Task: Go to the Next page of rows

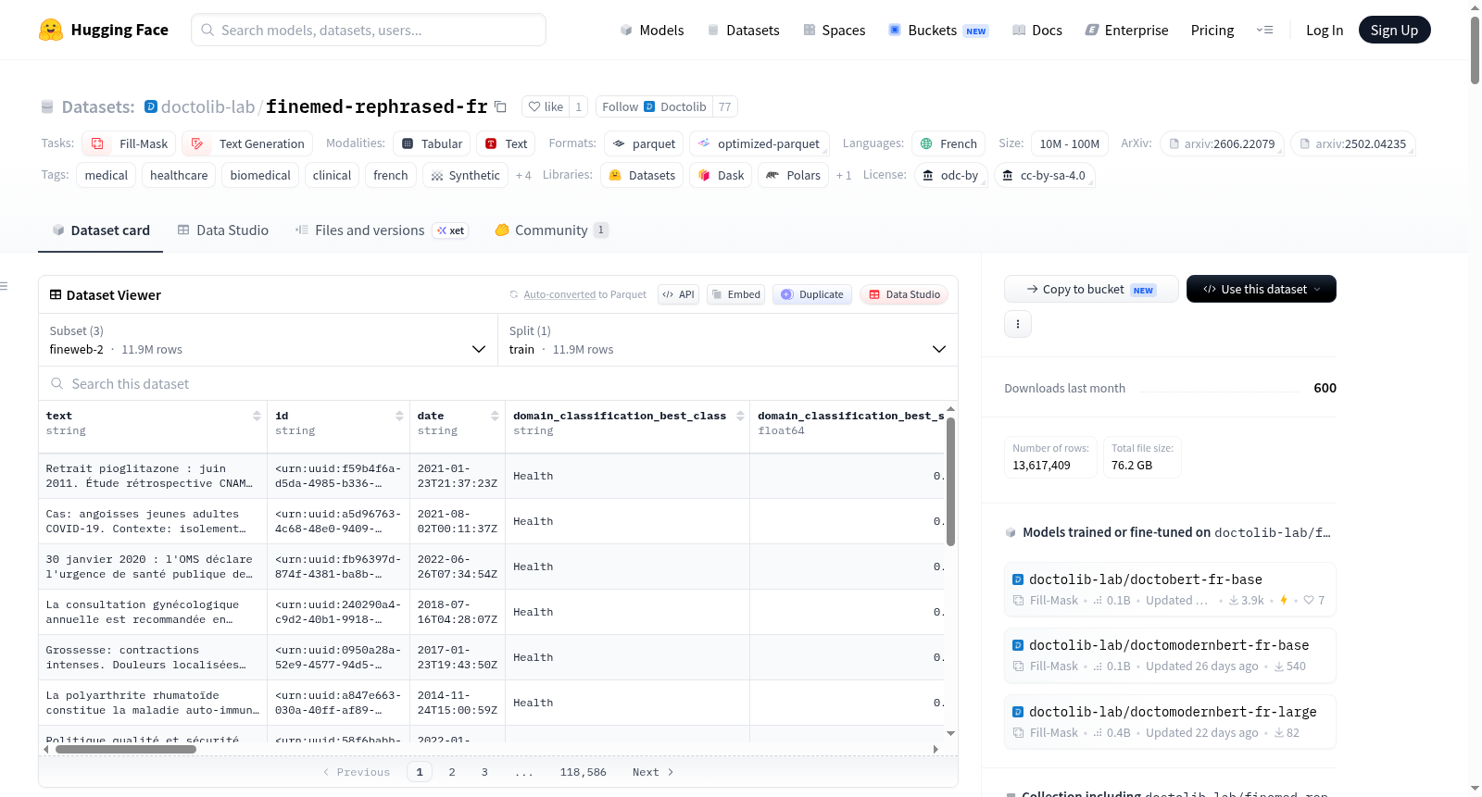Action: pyautogui.click(x=653, y=772)
